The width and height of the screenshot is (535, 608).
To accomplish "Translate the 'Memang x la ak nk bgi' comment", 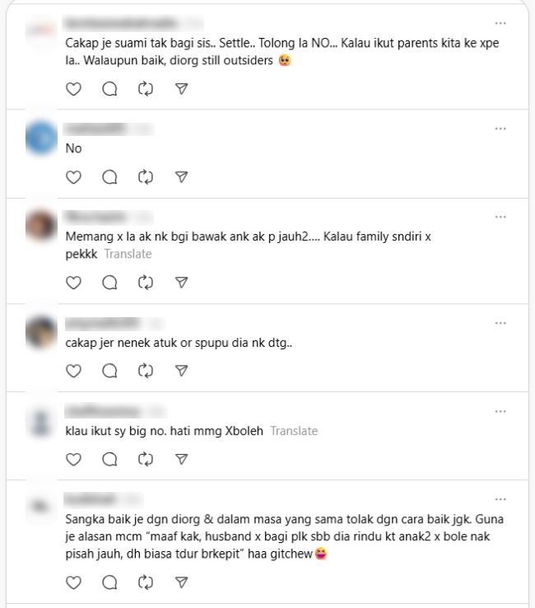I will pyautogui.click(x=128, y=254).
